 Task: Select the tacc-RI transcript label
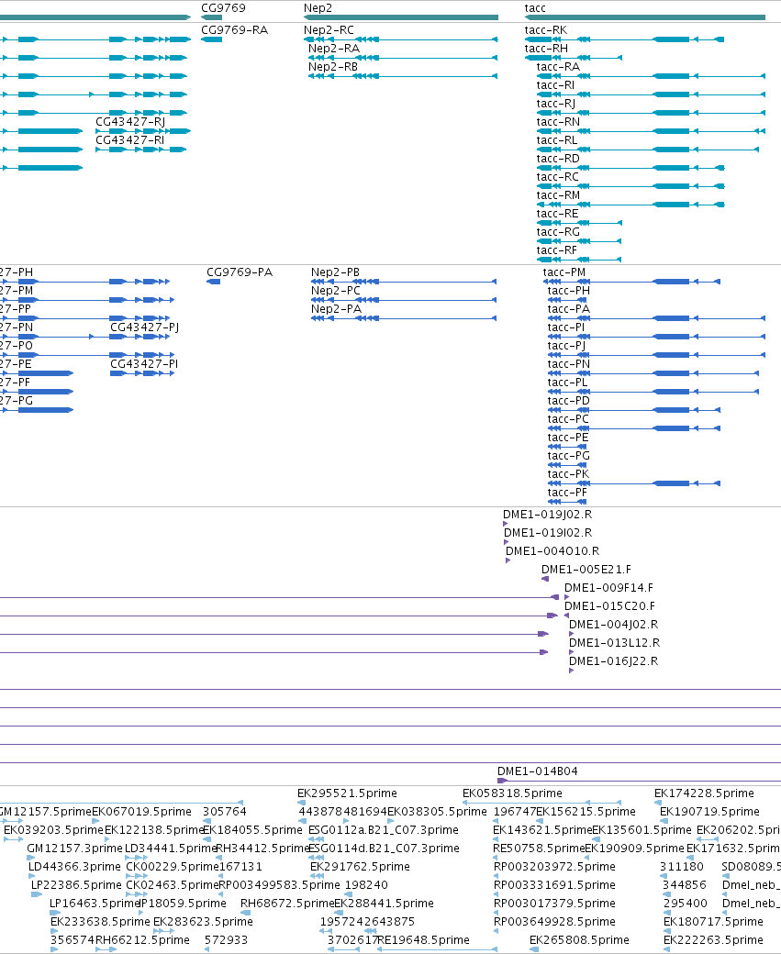pos(555,84)
